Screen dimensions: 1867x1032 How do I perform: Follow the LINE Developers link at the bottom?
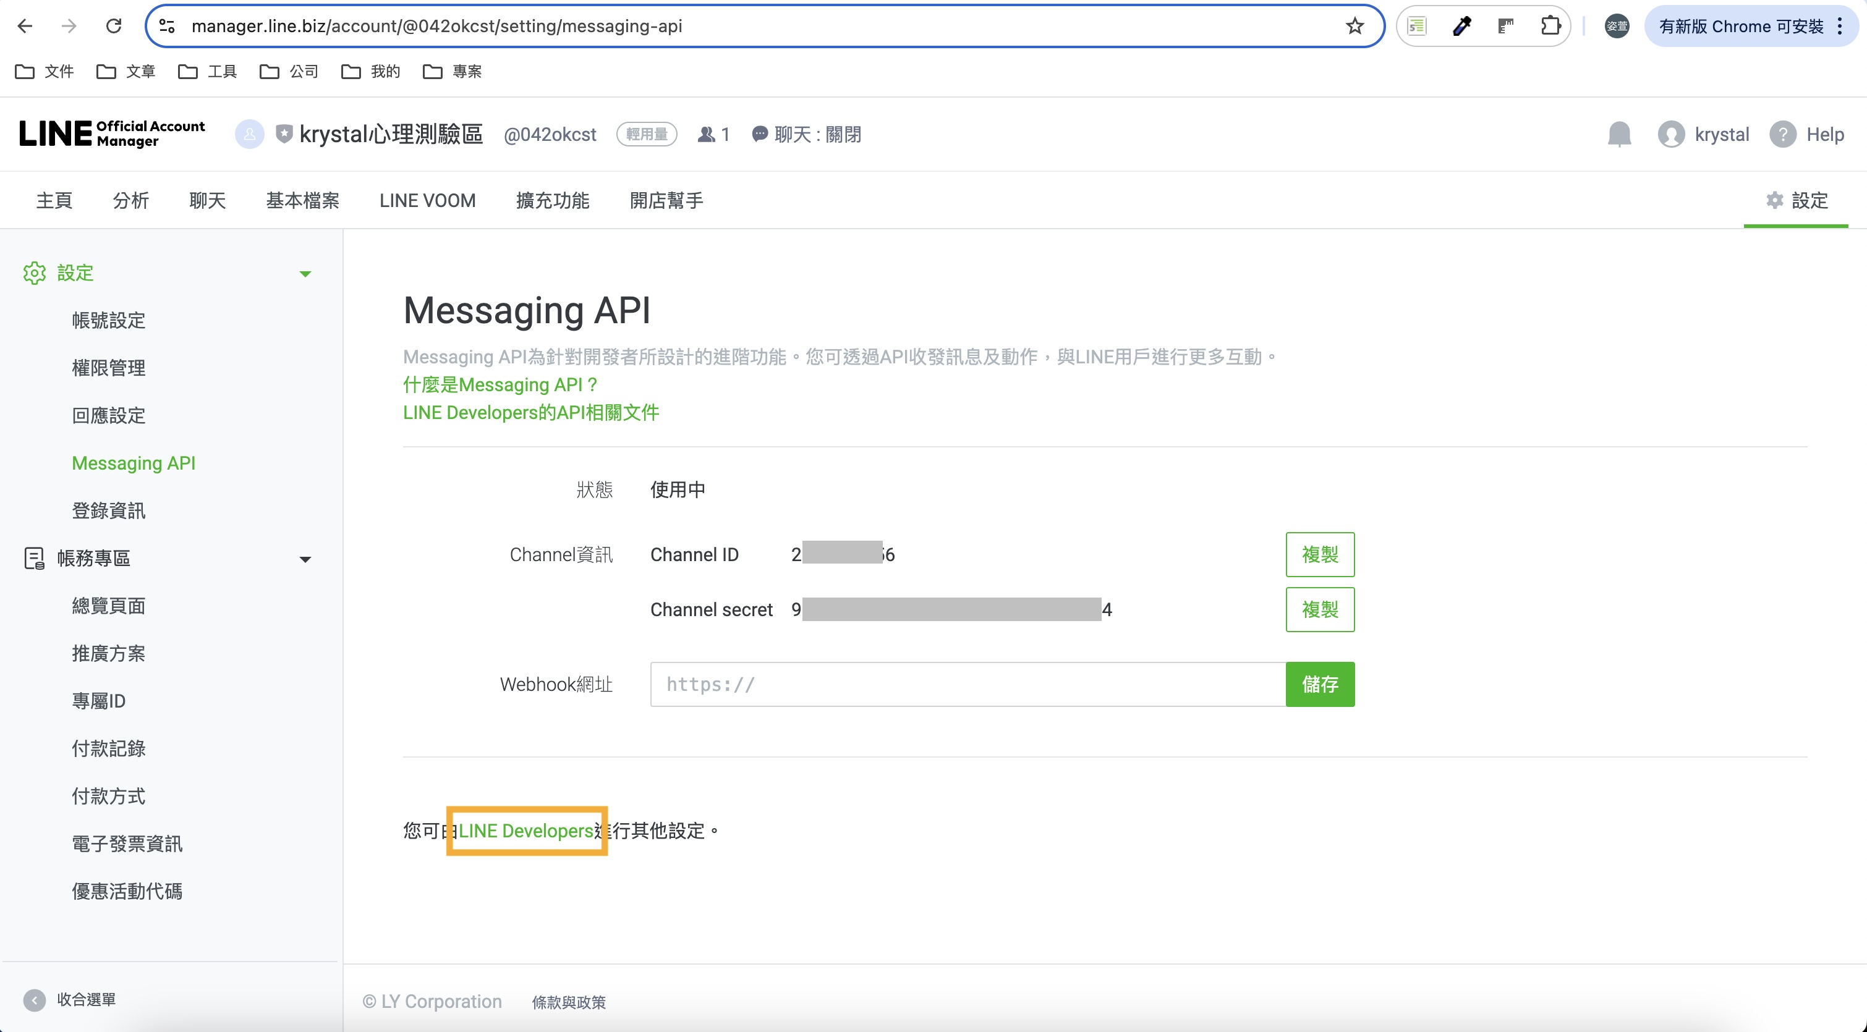pyautogui.click(x=526, y=831)
